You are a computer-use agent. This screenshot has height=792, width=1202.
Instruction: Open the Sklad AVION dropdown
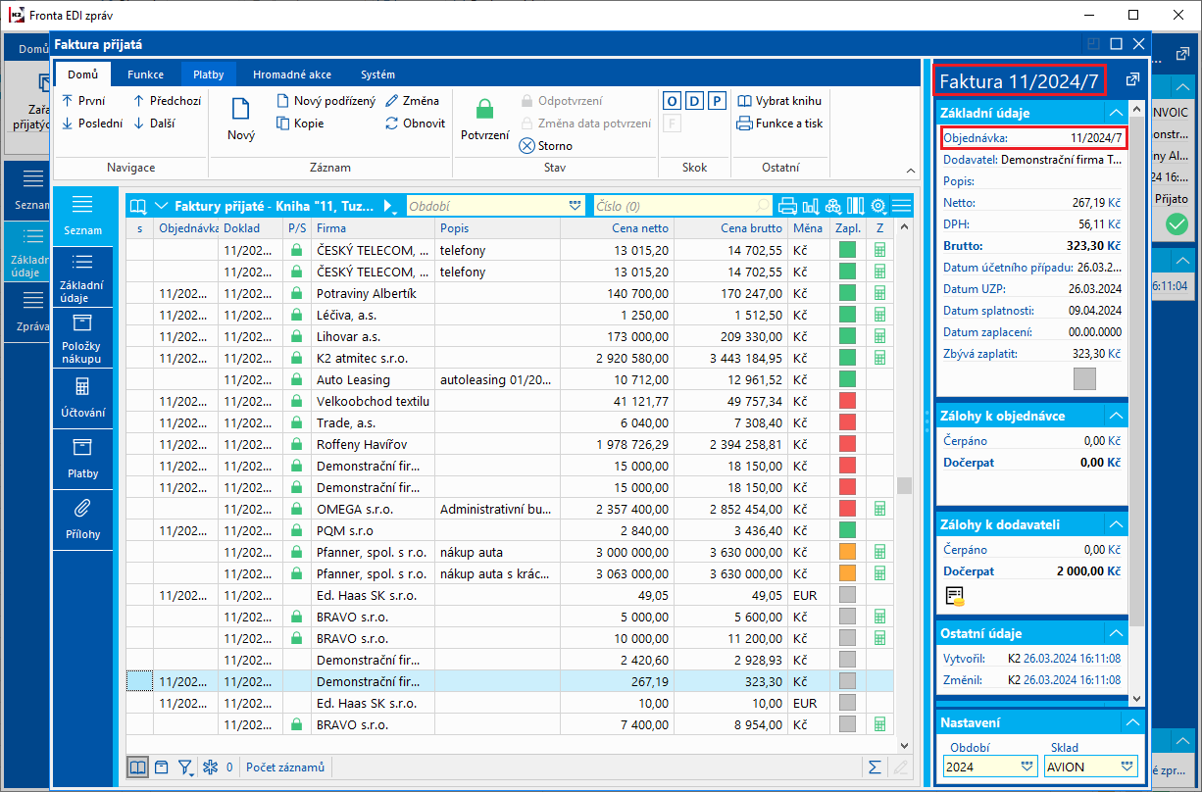click(x=1125, y=767)
